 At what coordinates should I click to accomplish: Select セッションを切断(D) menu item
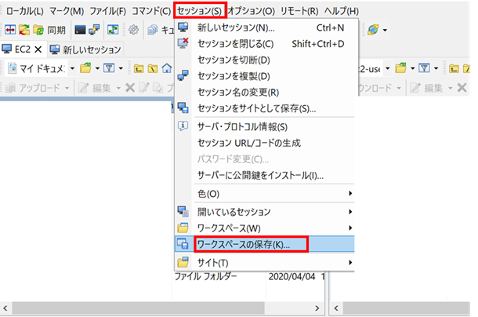pos(265,60)
